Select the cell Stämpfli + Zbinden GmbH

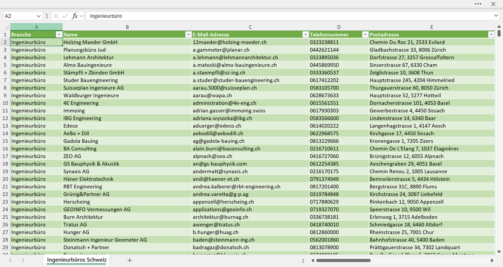tap(127, 72)
